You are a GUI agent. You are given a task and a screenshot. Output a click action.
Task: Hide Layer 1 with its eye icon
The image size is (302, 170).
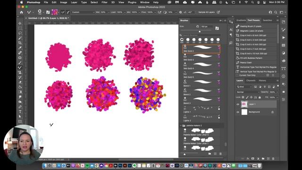coord(238,104)
